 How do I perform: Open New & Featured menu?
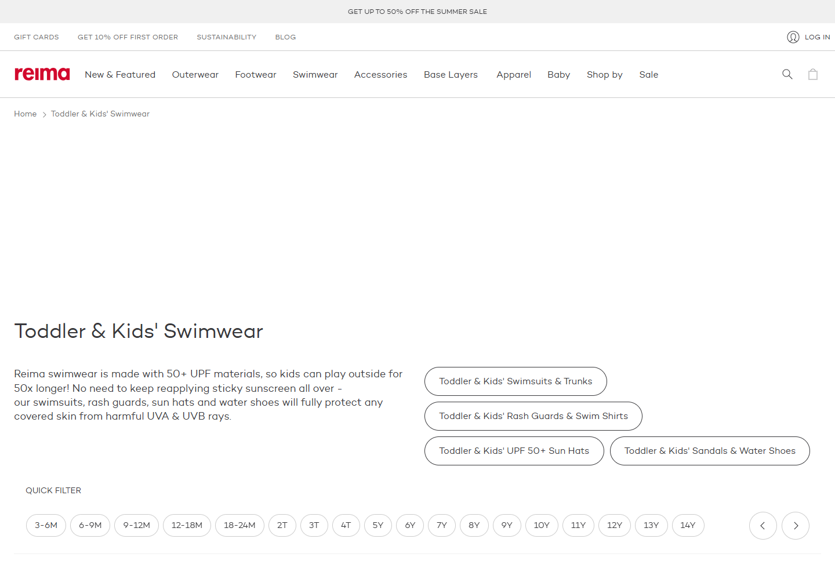pyautogui.click(x=120, y=75)
